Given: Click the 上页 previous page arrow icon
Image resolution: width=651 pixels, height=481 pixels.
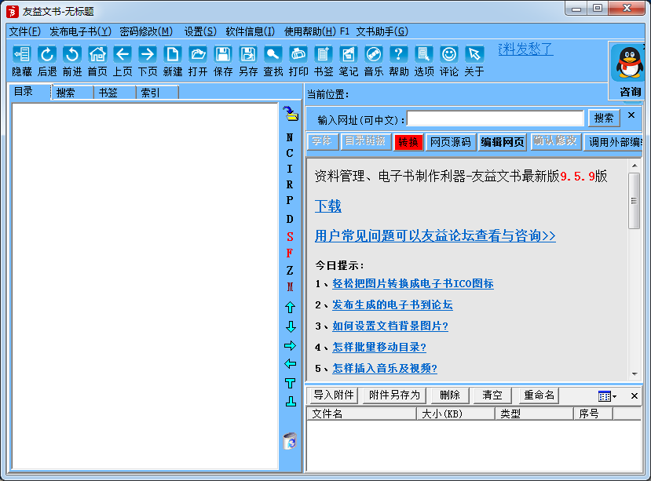Looking at the screenshot, I should [123, 54].
